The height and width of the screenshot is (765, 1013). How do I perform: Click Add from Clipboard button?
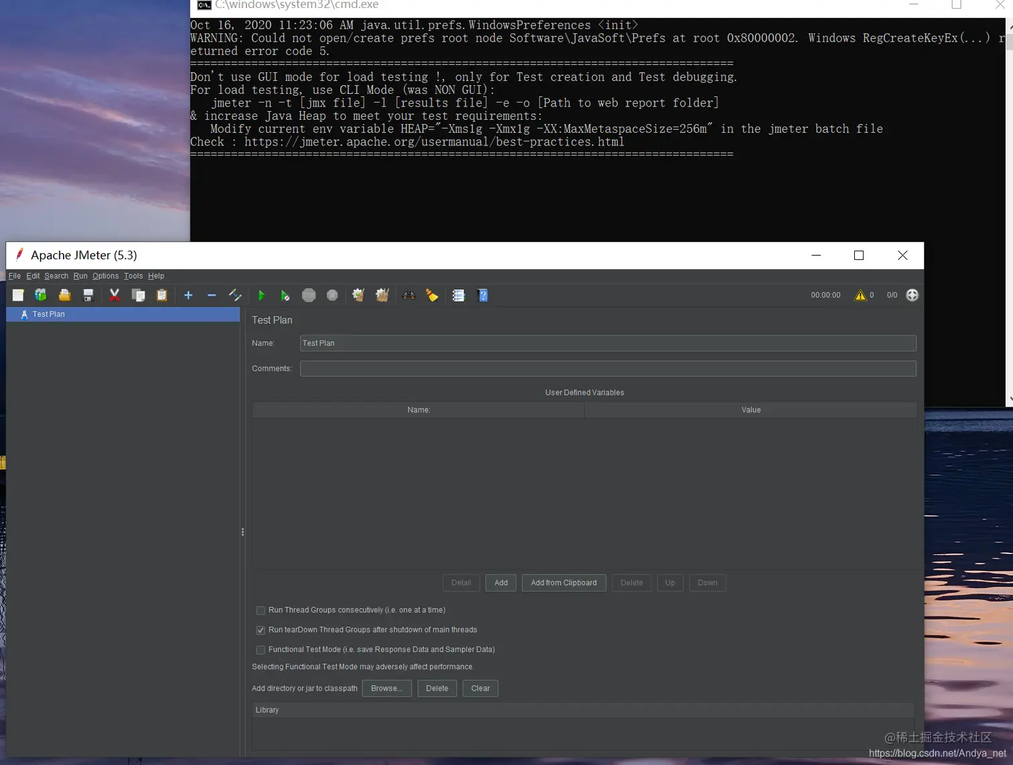[564, 583]
